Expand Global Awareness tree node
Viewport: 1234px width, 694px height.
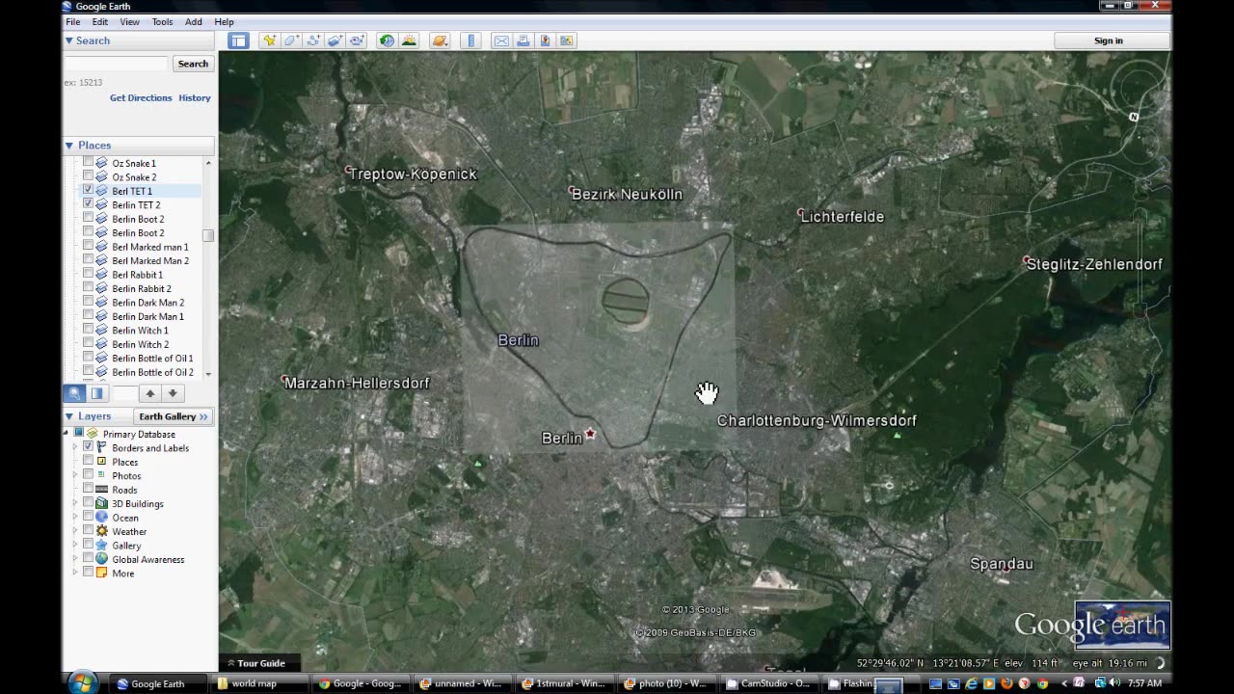75,559
